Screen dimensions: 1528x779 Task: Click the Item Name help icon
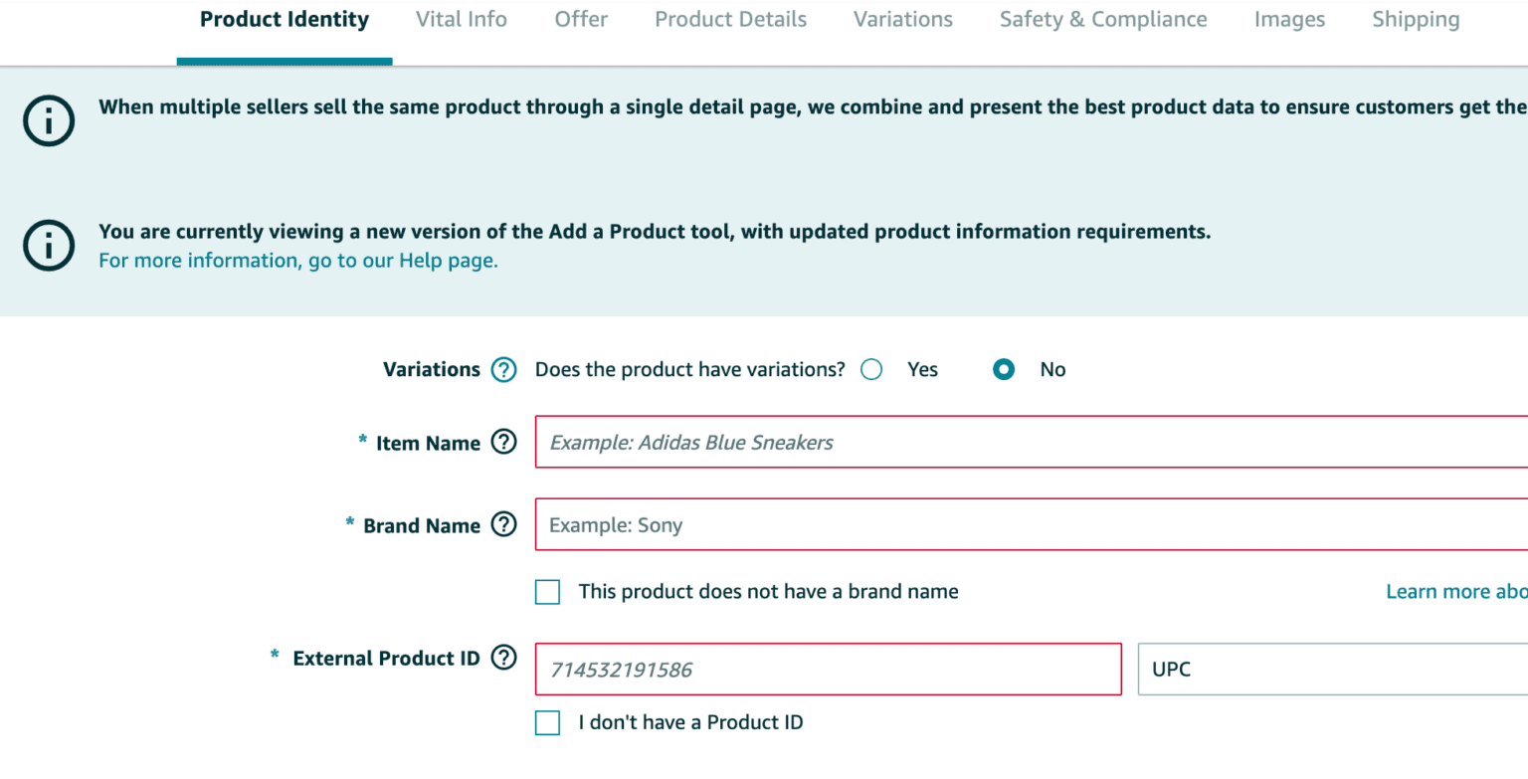coord(504,443)
